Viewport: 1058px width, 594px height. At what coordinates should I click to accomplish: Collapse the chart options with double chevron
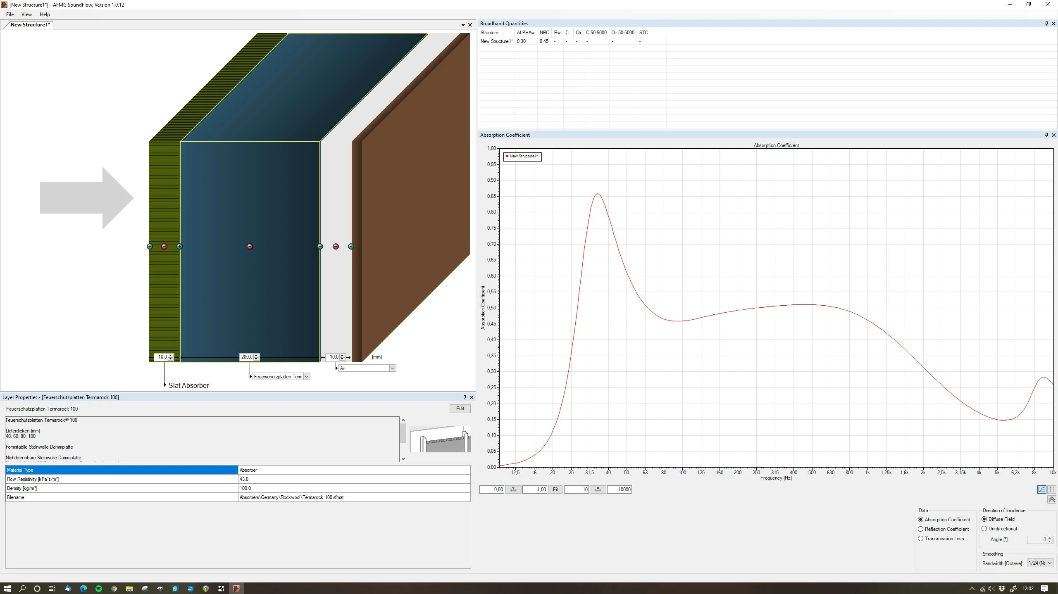1052,500
